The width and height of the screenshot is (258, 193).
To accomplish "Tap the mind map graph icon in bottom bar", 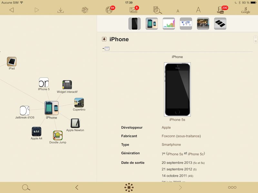I will (129, 187).
